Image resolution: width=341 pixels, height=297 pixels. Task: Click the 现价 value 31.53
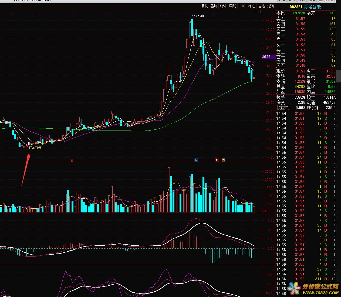300,71
